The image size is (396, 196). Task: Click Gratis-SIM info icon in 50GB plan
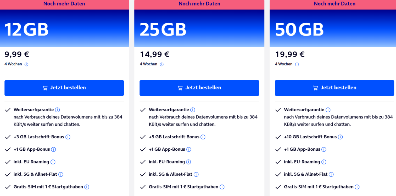pyautogui.click(x=357, y=187)
